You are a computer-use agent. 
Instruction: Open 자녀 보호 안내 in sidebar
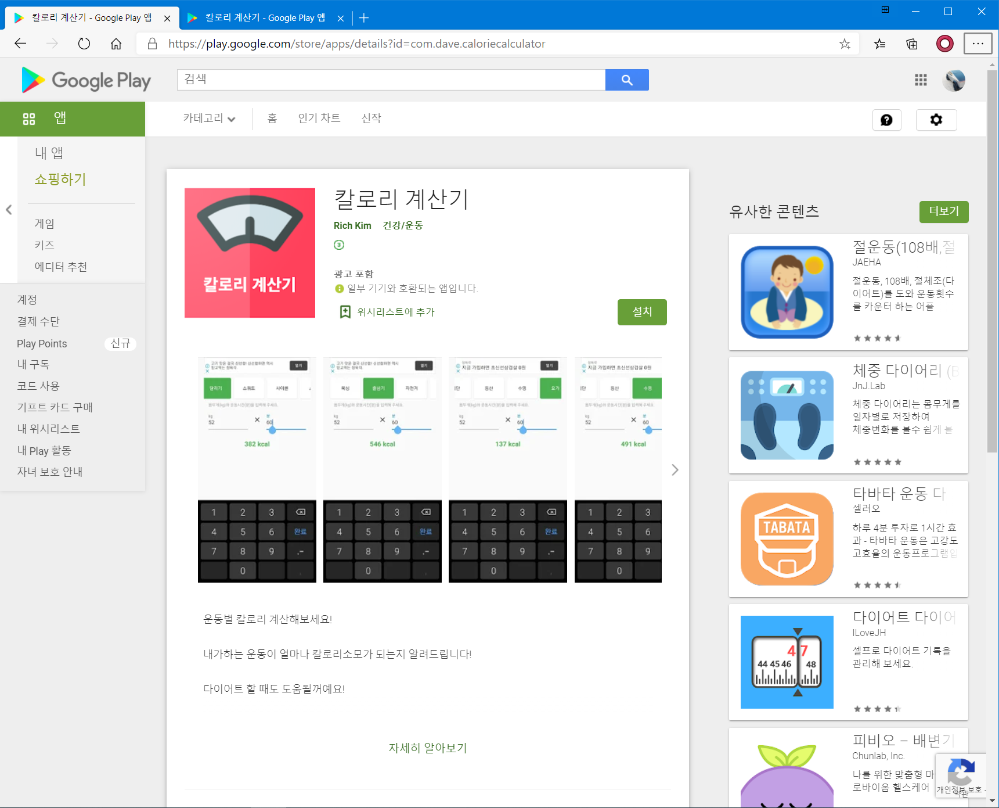tap(50, 472)
